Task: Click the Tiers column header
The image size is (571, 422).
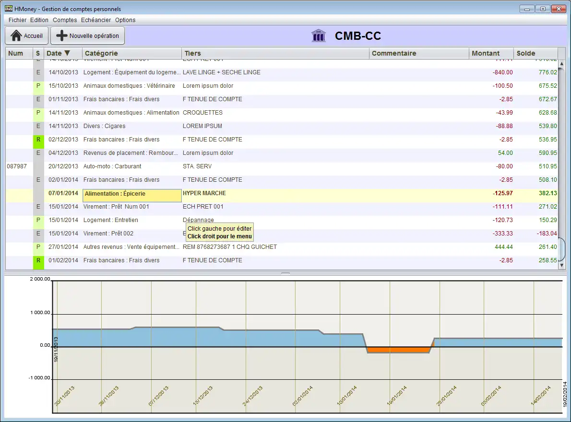Action: click(x=192, y=53)
